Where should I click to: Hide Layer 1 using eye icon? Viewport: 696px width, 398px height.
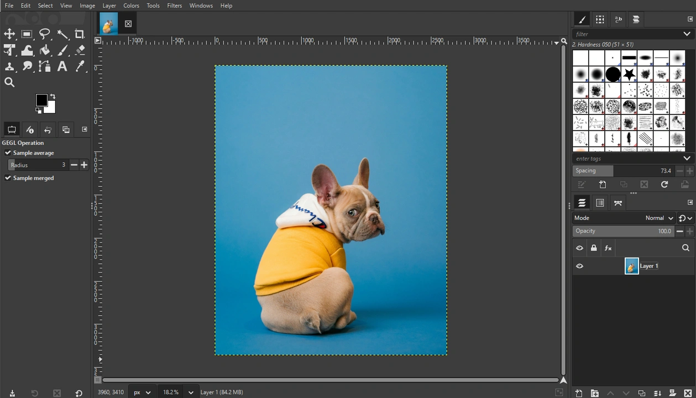[x=579, y=266]
